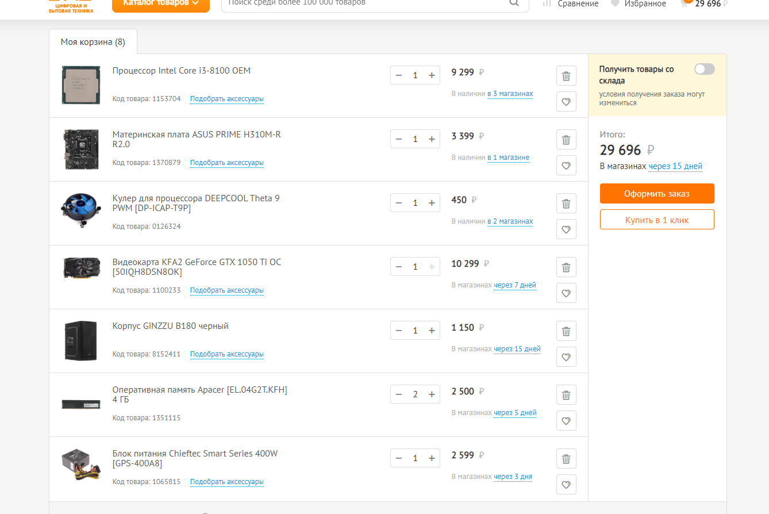Screen dimensions: 769x514
Task: Delete GiNZZU B180 case from cart
Action: (566, 331)
